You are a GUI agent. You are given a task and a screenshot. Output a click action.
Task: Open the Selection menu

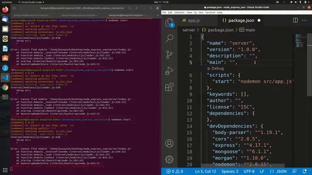click(x=179, y=13)
